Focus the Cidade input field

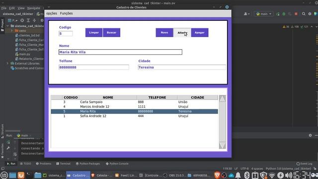[182, 67]
